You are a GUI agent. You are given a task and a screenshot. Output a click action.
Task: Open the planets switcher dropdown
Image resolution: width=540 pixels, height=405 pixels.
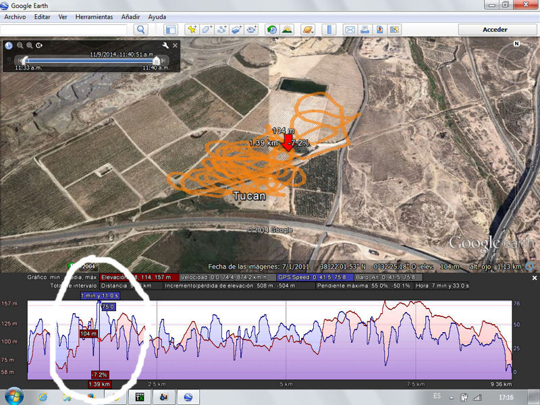308,30
